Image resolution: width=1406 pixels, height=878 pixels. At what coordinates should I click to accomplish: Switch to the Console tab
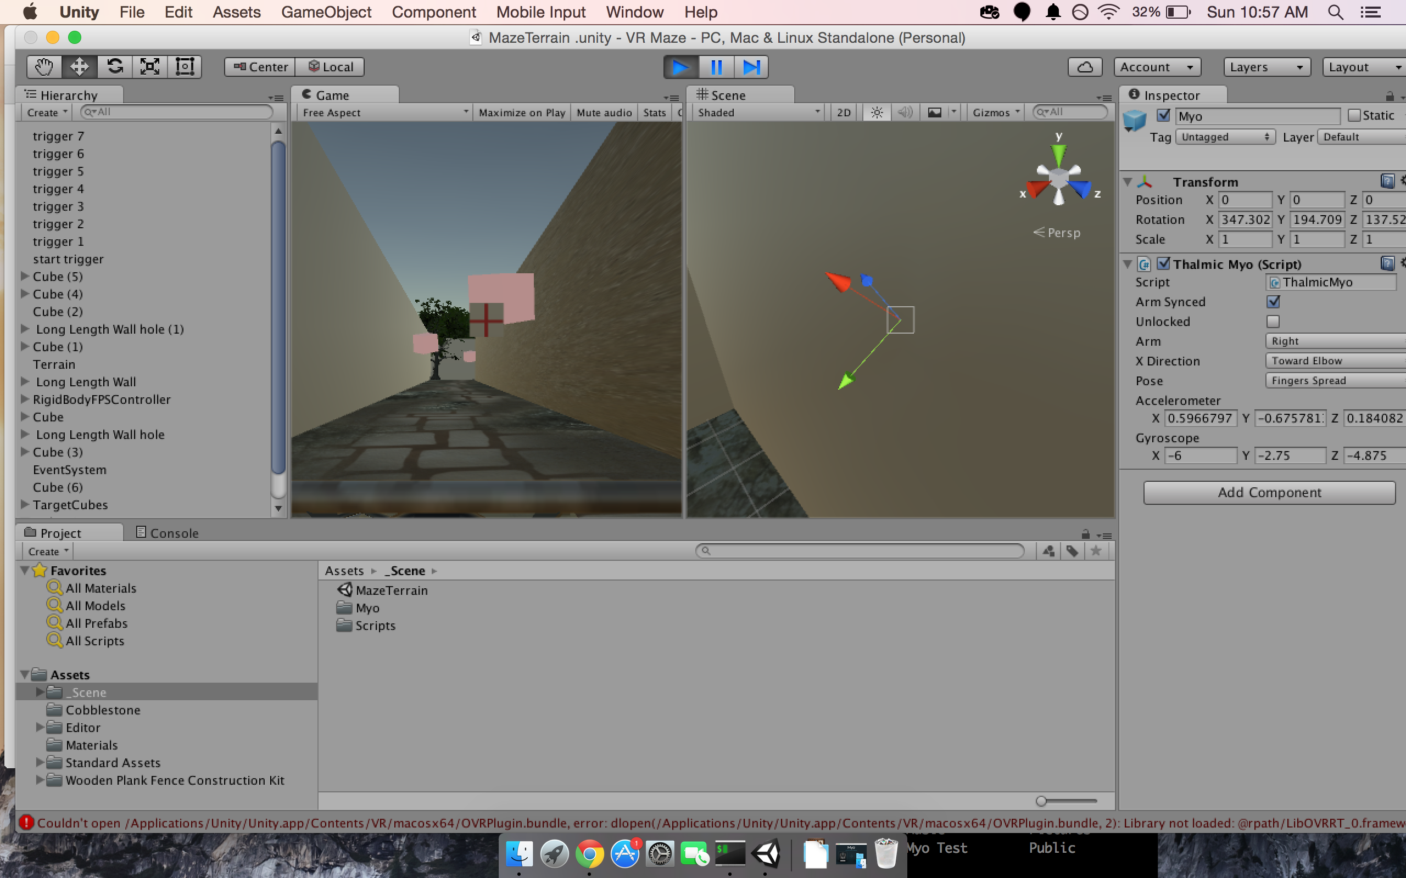168,532
